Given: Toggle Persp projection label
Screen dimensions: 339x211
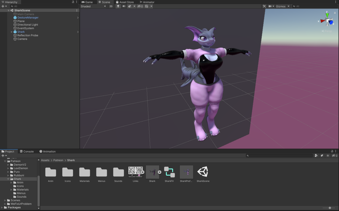Looking at the screenshot, I should [x=327, y=31].
